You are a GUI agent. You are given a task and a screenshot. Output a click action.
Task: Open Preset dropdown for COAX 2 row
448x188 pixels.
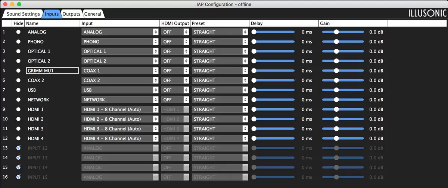[220, 80]
